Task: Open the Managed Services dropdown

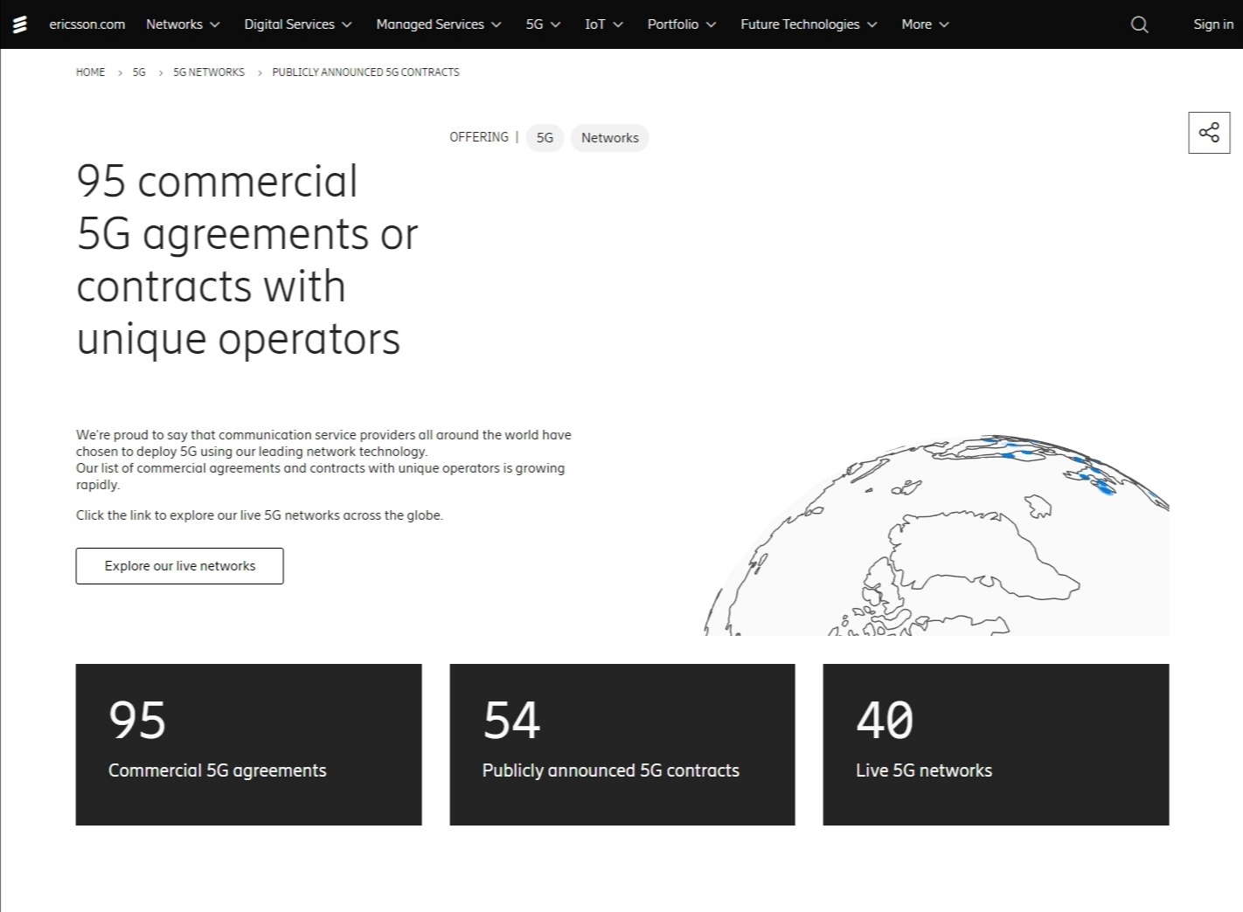Action: point(438,24)
